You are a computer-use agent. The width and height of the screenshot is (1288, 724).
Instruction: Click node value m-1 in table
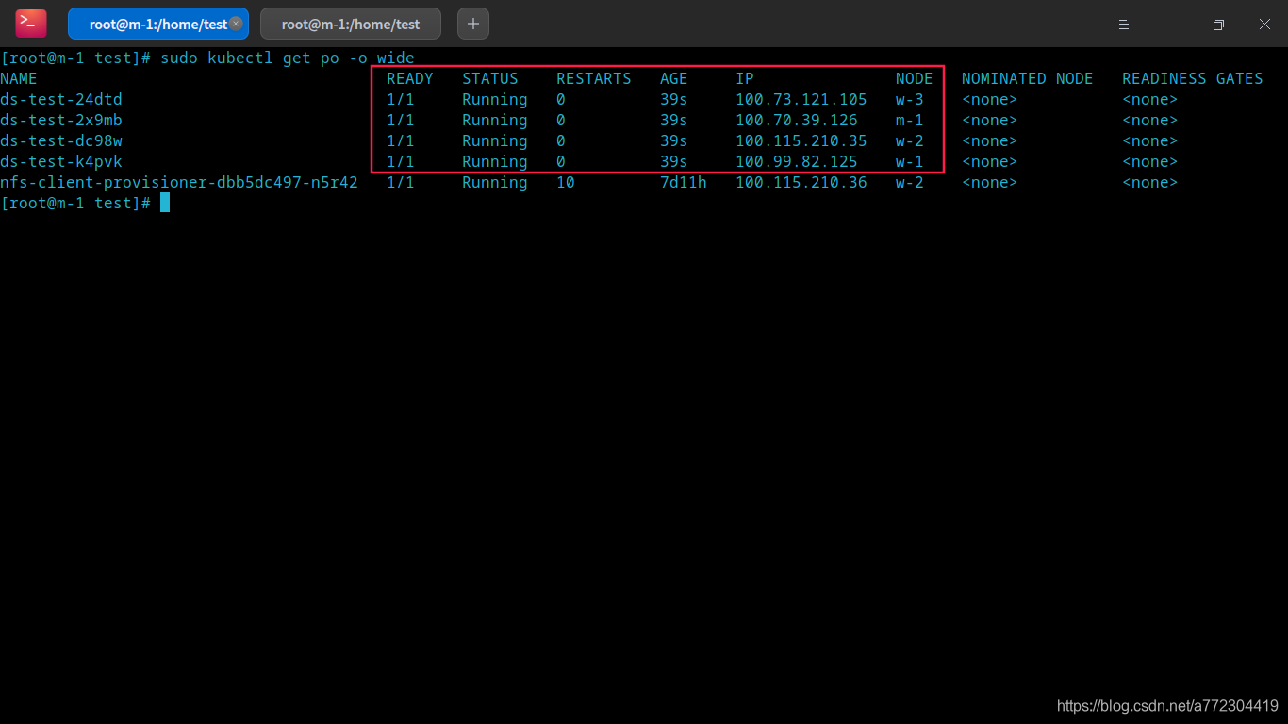click(910, 121)
